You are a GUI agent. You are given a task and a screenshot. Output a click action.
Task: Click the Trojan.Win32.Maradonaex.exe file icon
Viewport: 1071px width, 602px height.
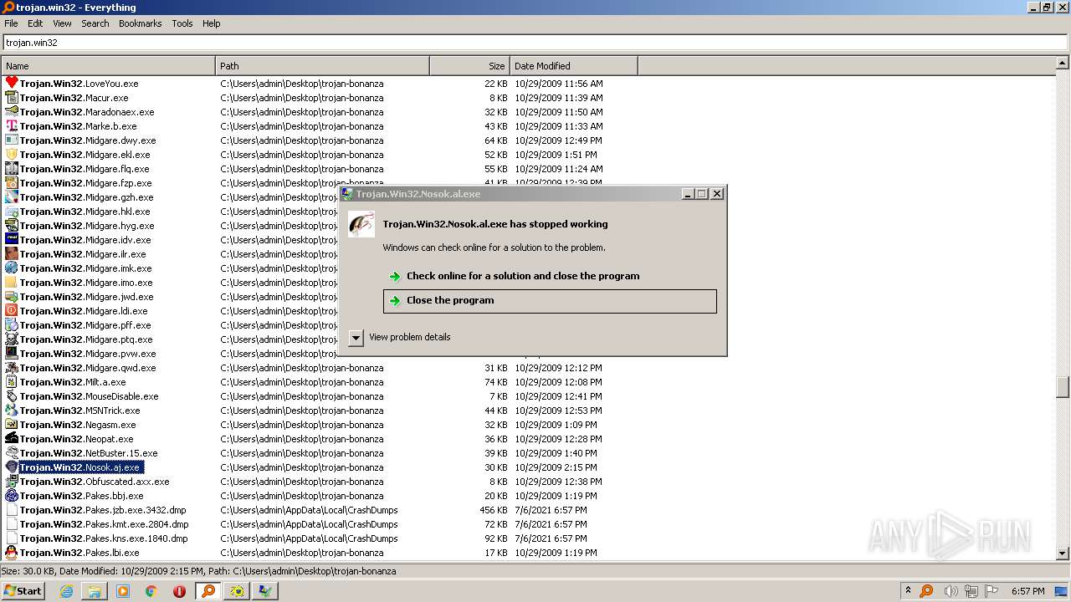(x=11, y=111)
